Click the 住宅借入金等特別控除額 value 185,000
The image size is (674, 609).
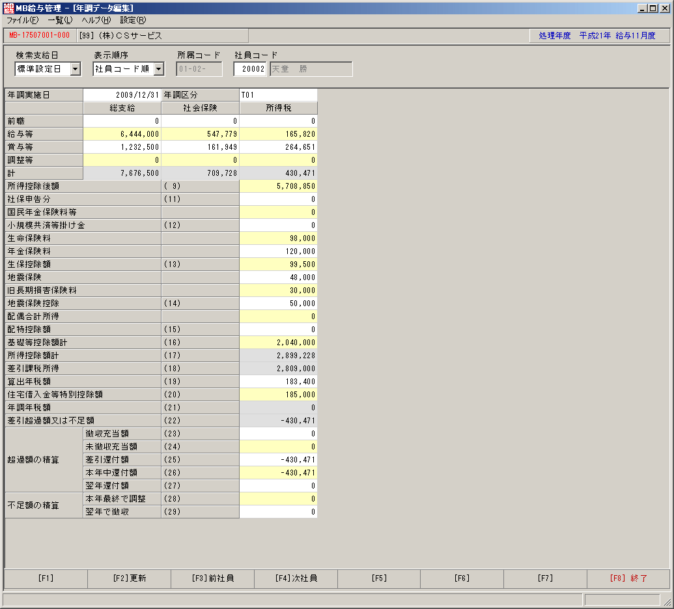pos(278,395)
